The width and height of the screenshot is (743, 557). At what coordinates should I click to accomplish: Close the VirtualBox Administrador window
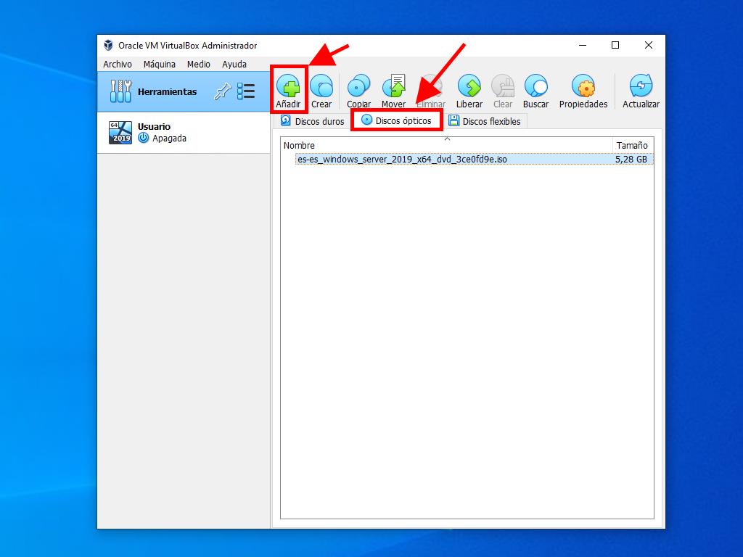pos(648,45)
